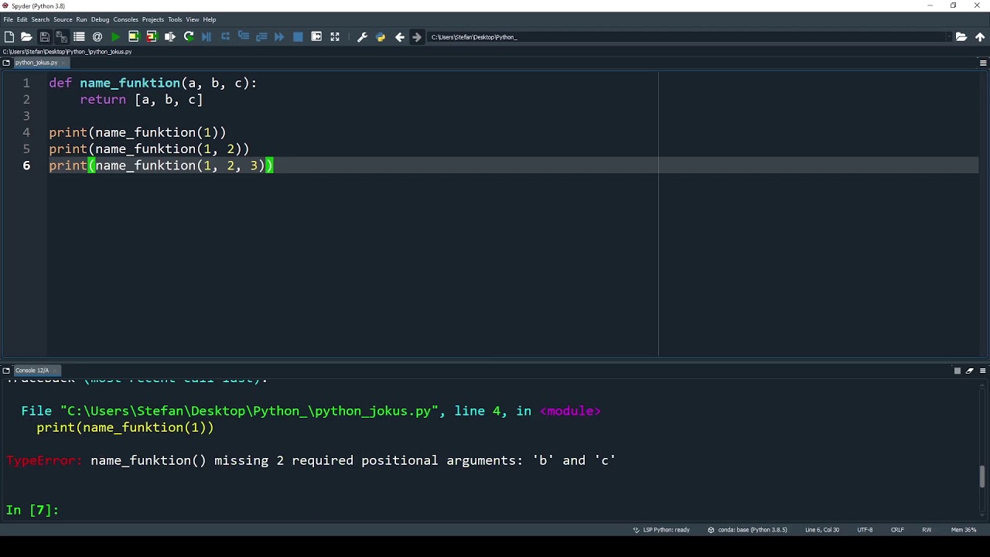The image size is (990, 557).
Task: Click the UTF-8 encoding status
Action: click(x=865, y=530)
